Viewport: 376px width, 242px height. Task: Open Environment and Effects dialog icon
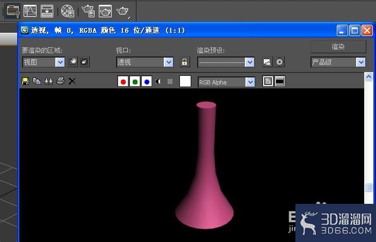[x=279, y=62]
